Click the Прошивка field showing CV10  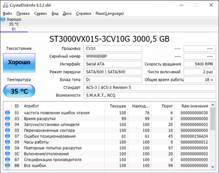pyautogui.click(x=113, y=49)
